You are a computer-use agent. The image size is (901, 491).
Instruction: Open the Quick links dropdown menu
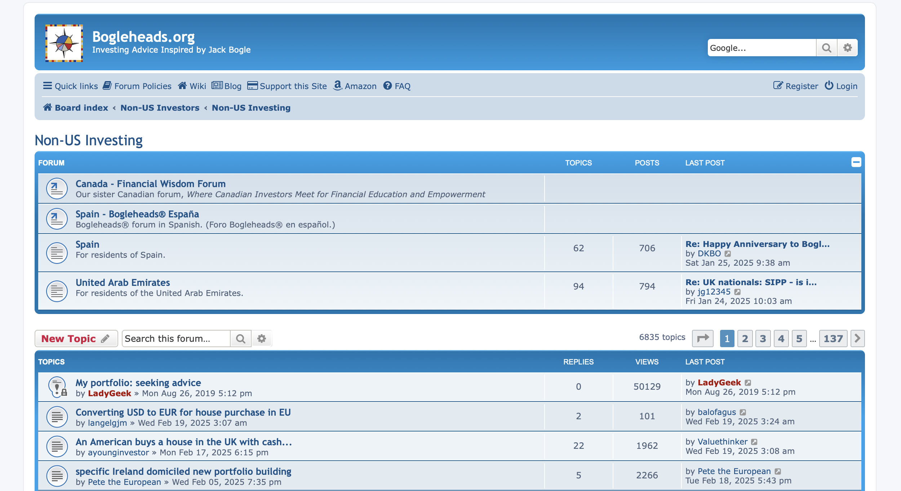click(x=71, y=86)
